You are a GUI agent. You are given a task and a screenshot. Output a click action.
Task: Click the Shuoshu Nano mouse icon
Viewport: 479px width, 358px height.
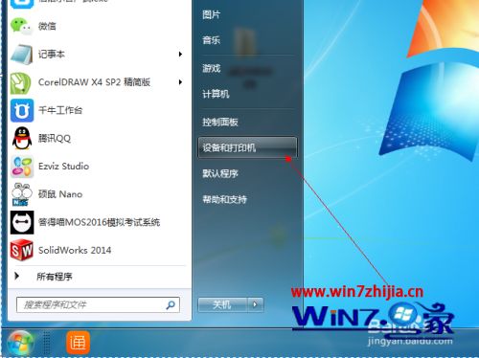coord(22,194)
